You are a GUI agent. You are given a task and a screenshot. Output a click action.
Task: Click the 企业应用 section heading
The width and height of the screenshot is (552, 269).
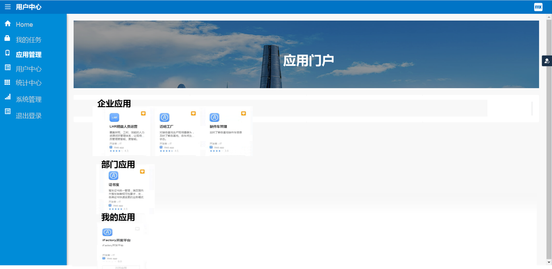[x=114, y=103]
